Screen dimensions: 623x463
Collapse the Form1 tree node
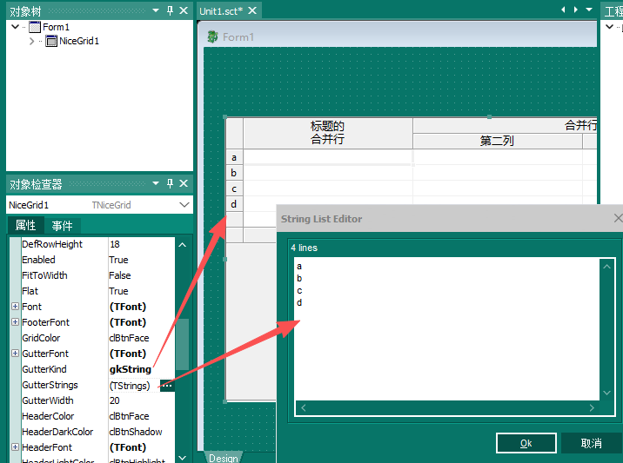tap(15, 27)
